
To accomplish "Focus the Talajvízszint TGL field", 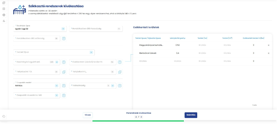I will [x=37, y=72].
